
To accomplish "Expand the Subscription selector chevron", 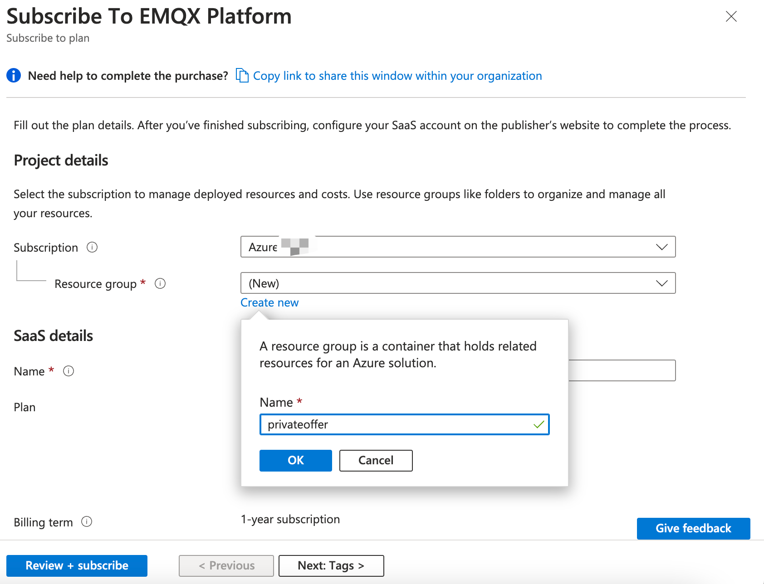I will [x=661, y=247].
